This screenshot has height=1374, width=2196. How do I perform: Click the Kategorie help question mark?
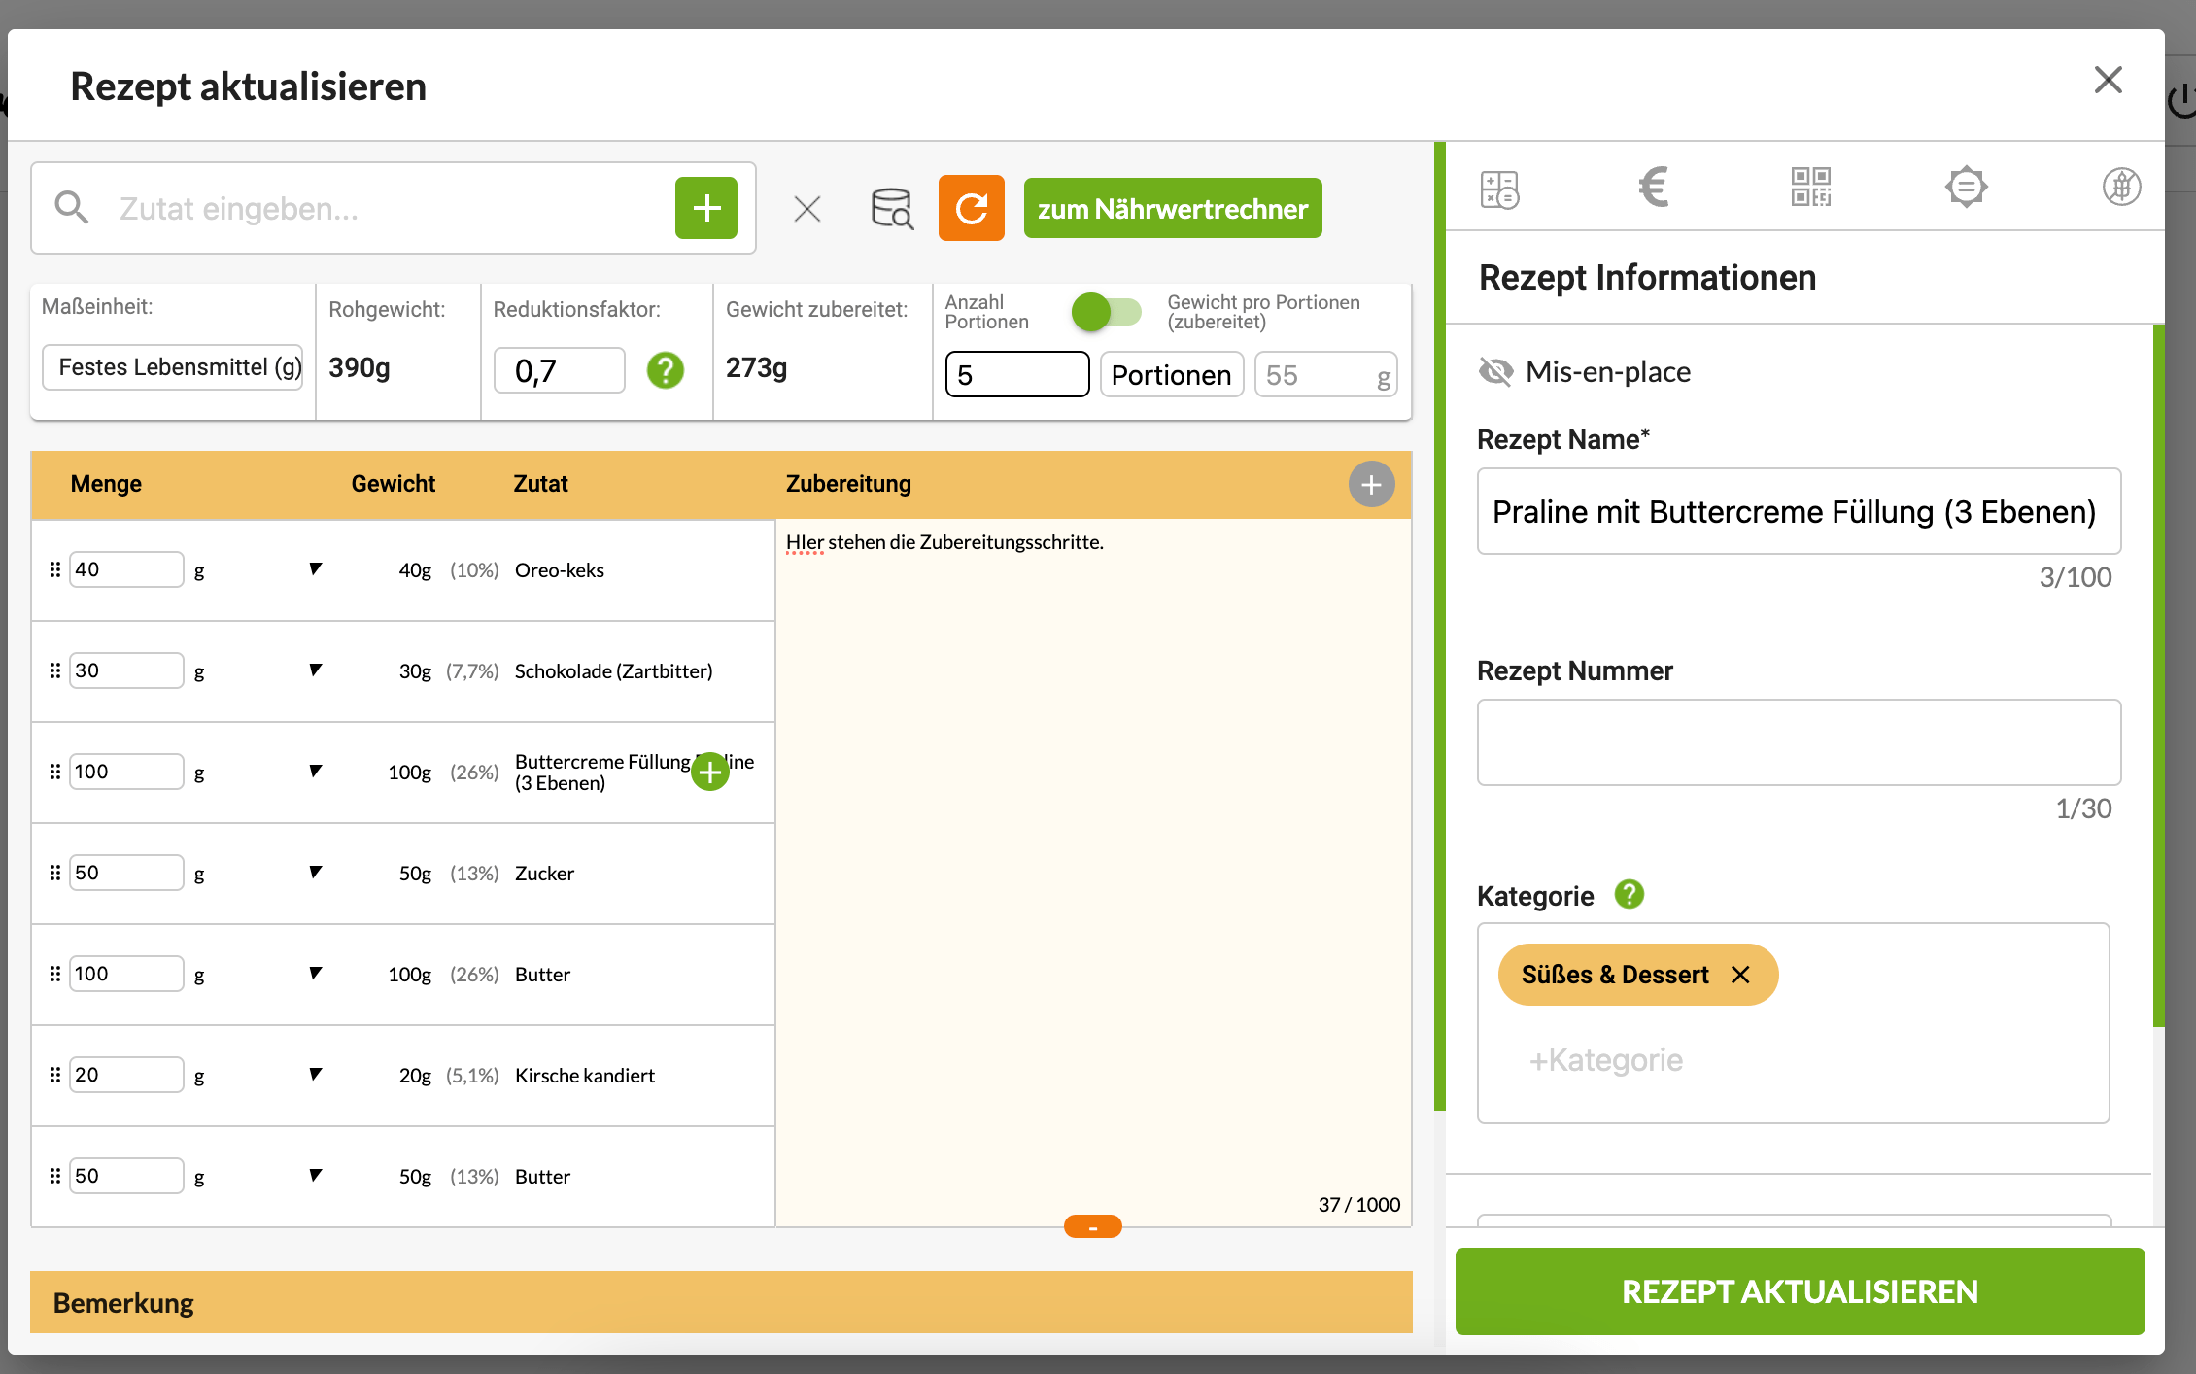pos(1630,894)
